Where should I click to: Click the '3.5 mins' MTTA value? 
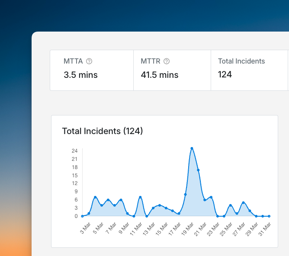click(x=80, y=75)
